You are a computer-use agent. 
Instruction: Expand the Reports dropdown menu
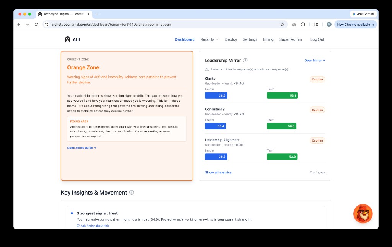209,39
